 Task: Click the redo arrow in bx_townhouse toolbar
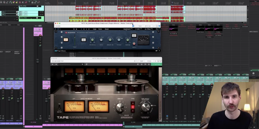point(76,29)
